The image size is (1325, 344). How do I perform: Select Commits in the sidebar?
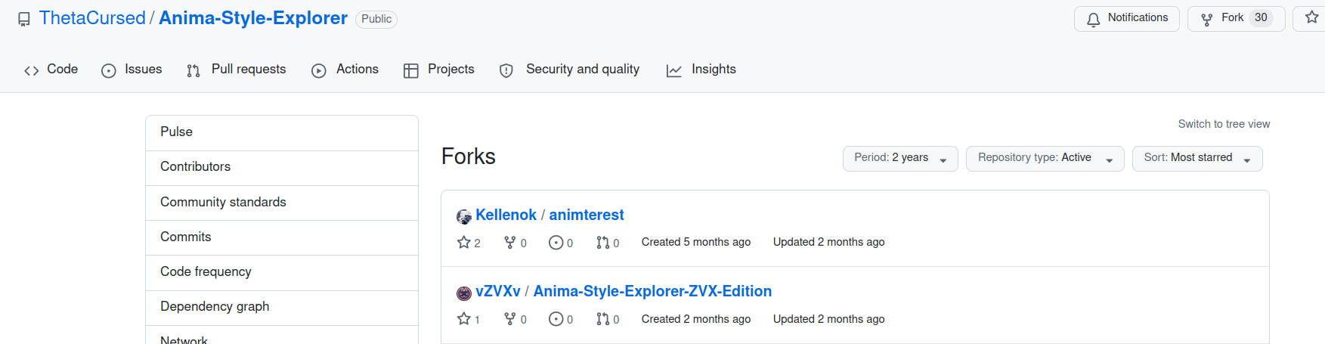[282, 237]
